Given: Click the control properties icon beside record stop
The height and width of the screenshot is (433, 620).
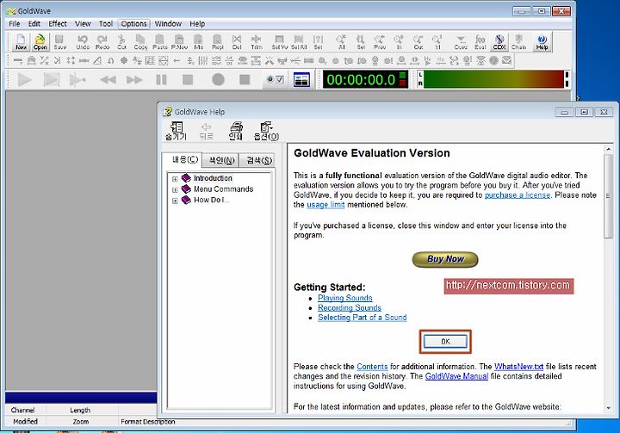Looking at the screenshot, I should (275, 79).
